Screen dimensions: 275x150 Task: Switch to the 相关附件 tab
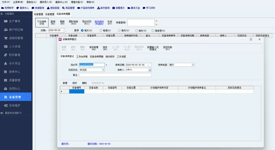coord(110,57)
